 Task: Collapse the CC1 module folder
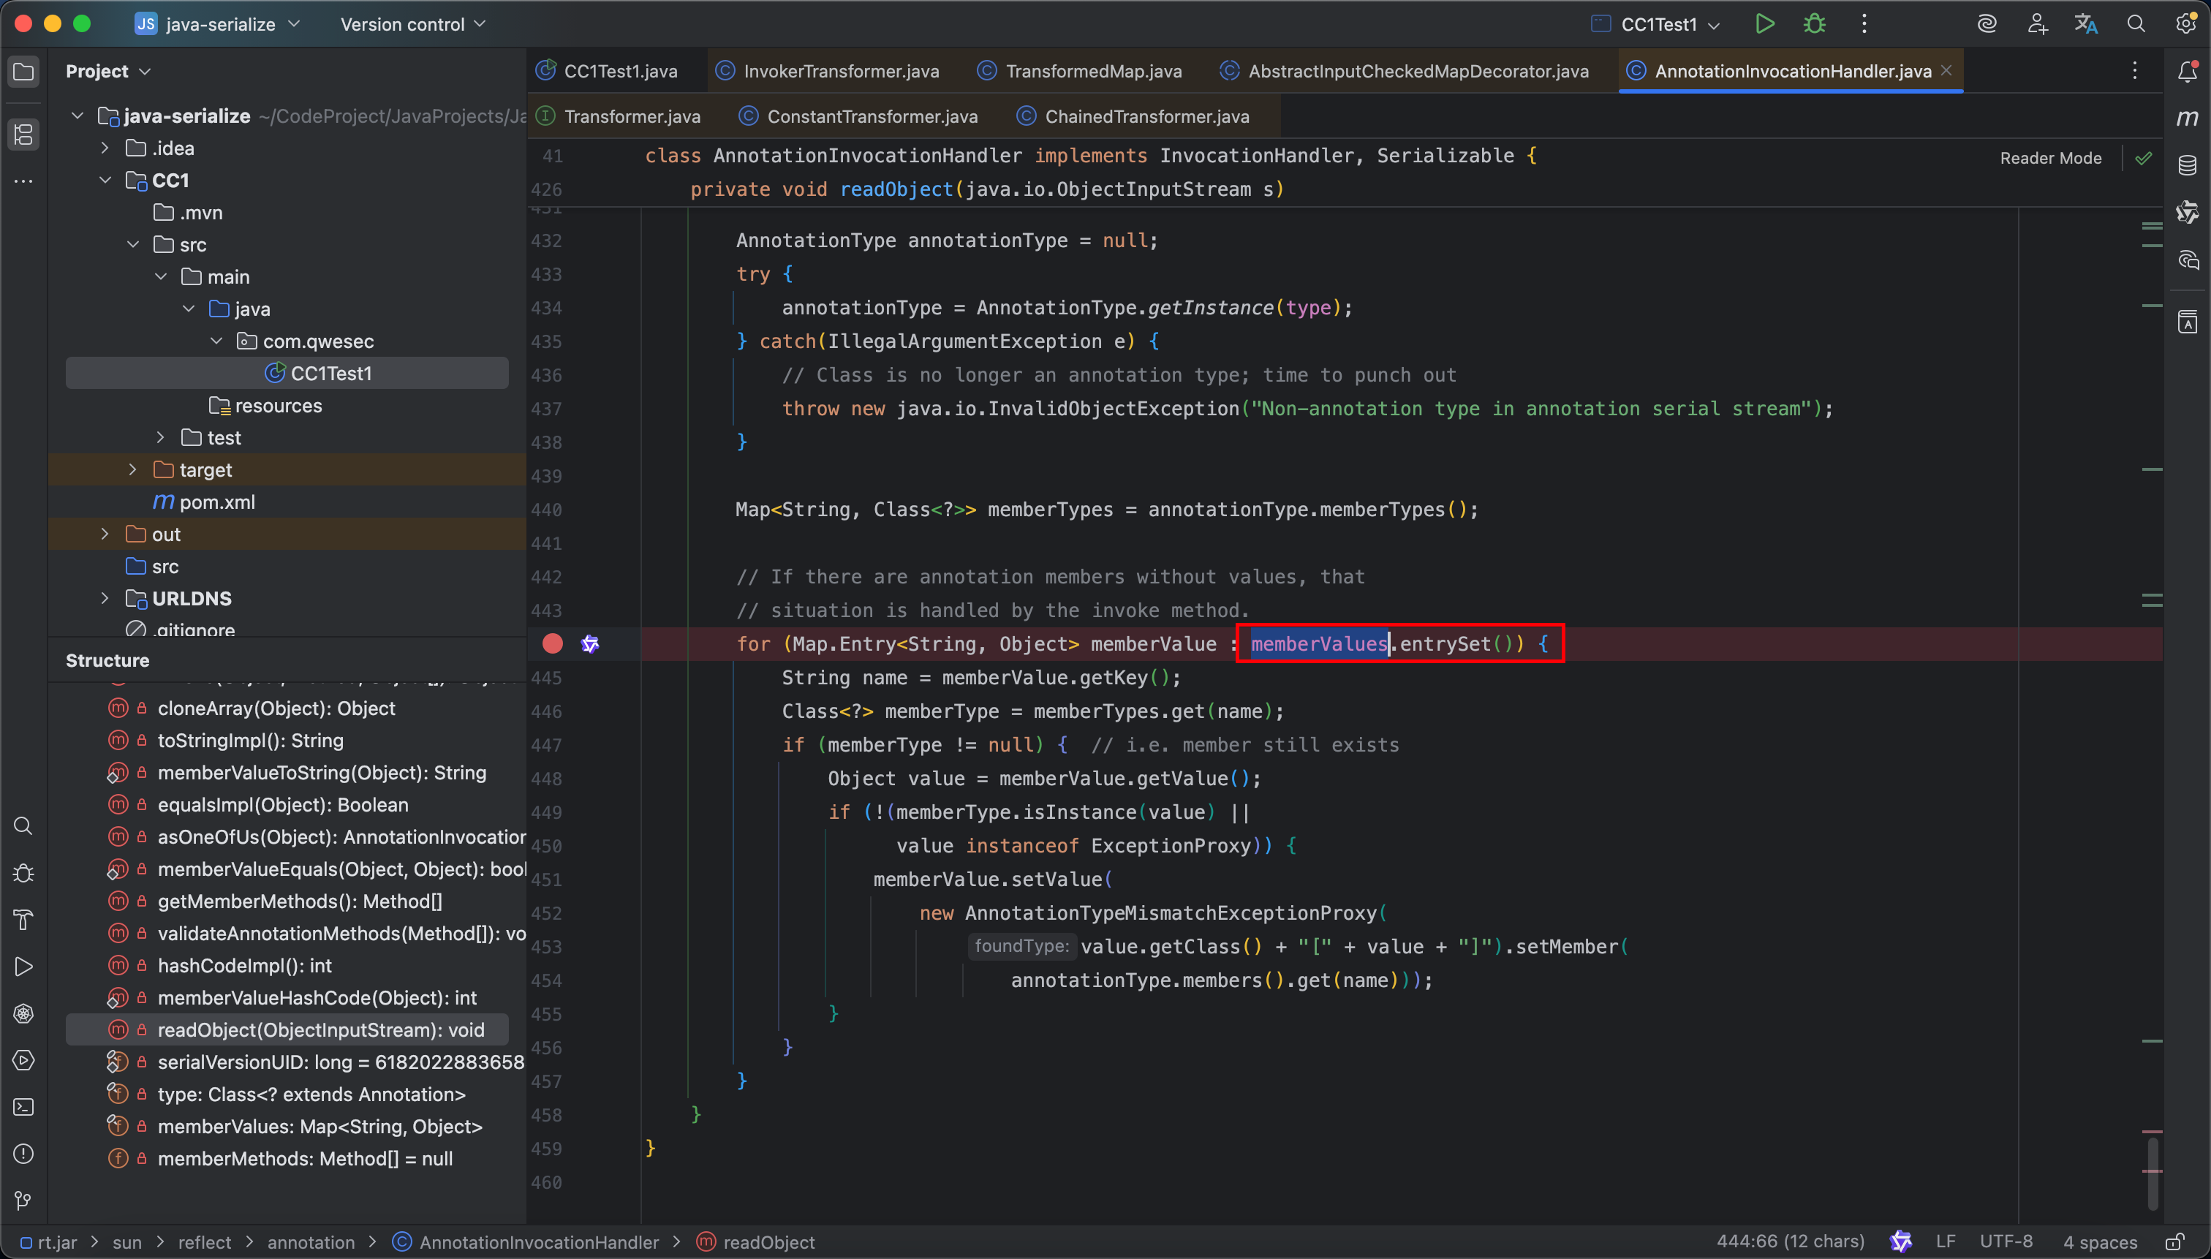tap(105, 180)
